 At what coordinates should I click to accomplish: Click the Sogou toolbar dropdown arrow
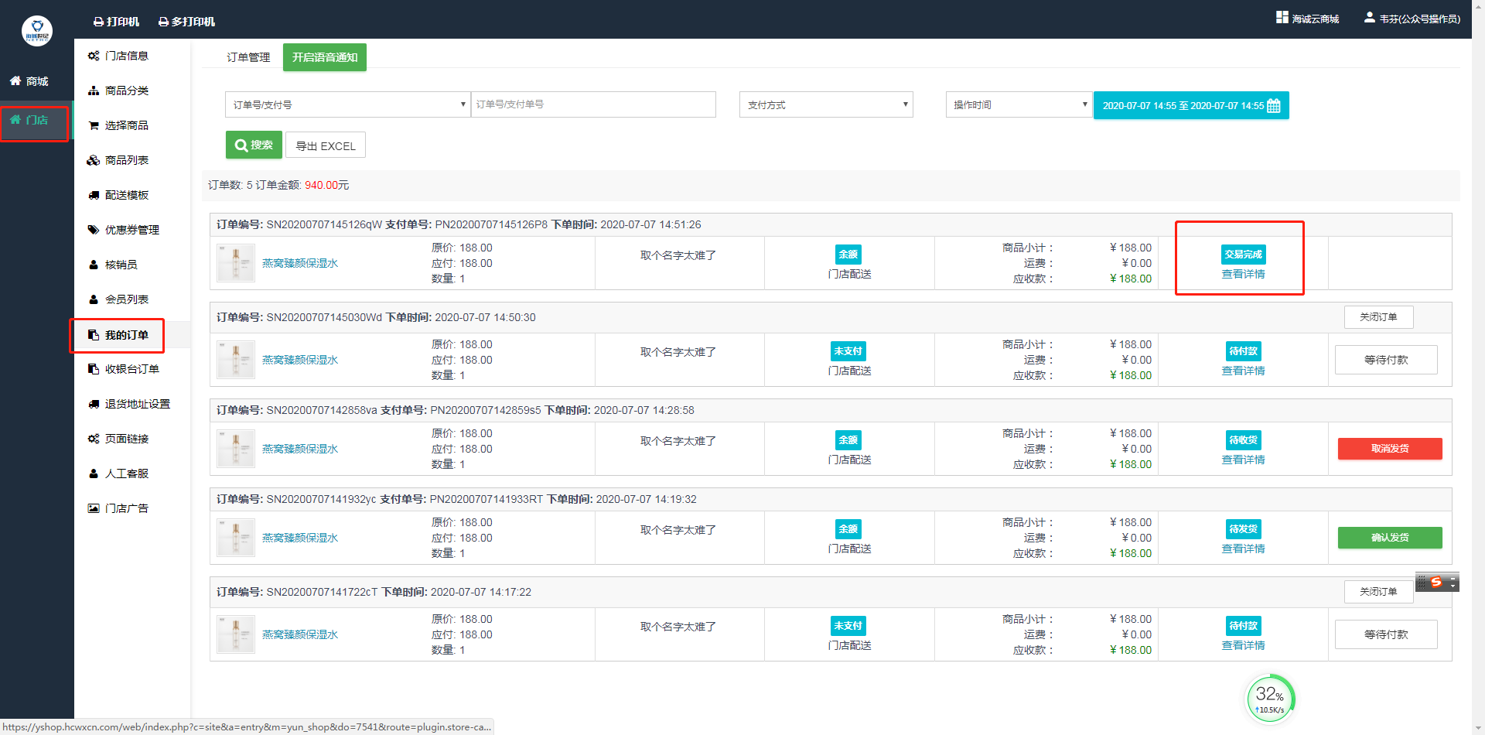(1453, 586)
